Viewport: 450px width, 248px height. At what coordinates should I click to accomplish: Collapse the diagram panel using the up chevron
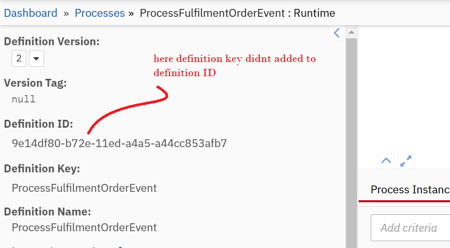(x=386, y=161)
